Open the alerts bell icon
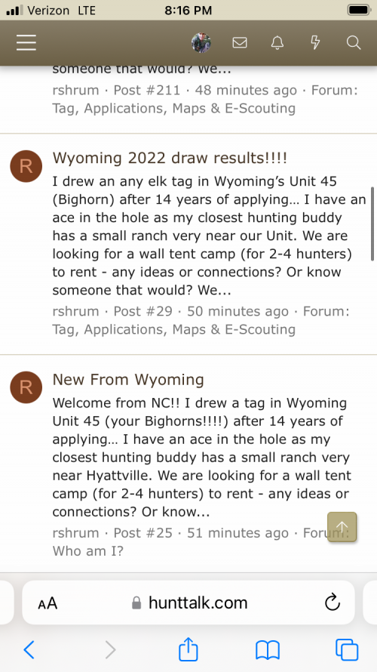The width and height of the screenshot is (377, 672). [277, 42]
